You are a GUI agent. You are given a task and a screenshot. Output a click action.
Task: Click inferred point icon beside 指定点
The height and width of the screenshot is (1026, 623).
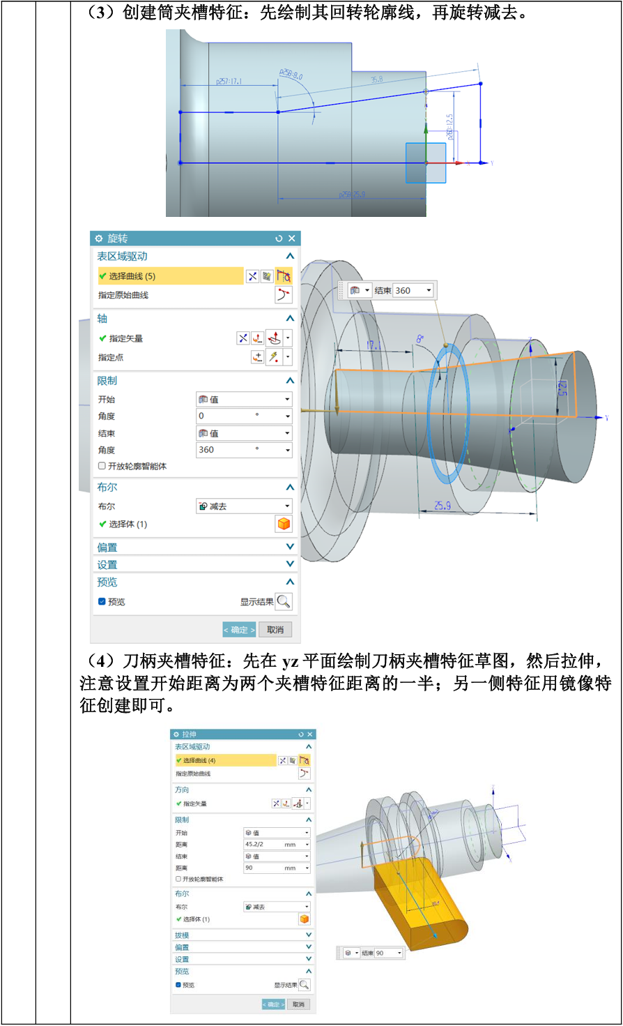(x=274, y=357)
